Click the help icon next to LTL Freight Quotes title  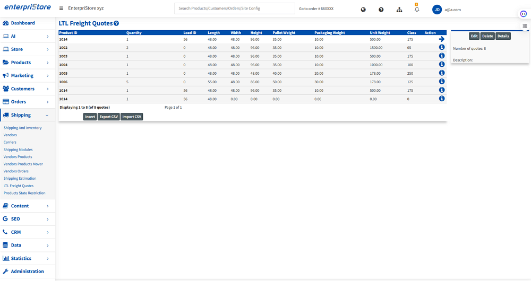pos(116,23)
